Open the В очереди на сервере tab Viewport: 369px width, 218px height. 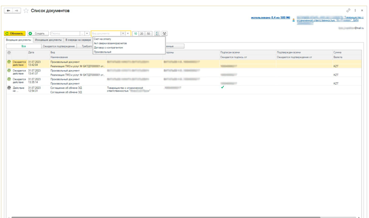click(78, 40)
